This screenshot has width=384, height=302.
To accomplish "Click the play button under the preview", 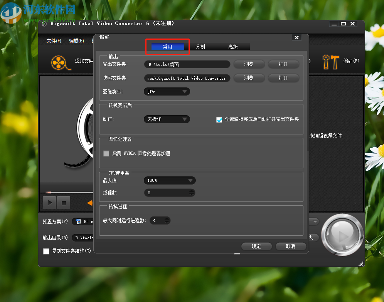I will [x=49, y=202].
